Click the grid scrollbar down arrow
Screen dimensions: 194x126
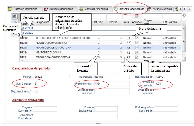point(184,59)
